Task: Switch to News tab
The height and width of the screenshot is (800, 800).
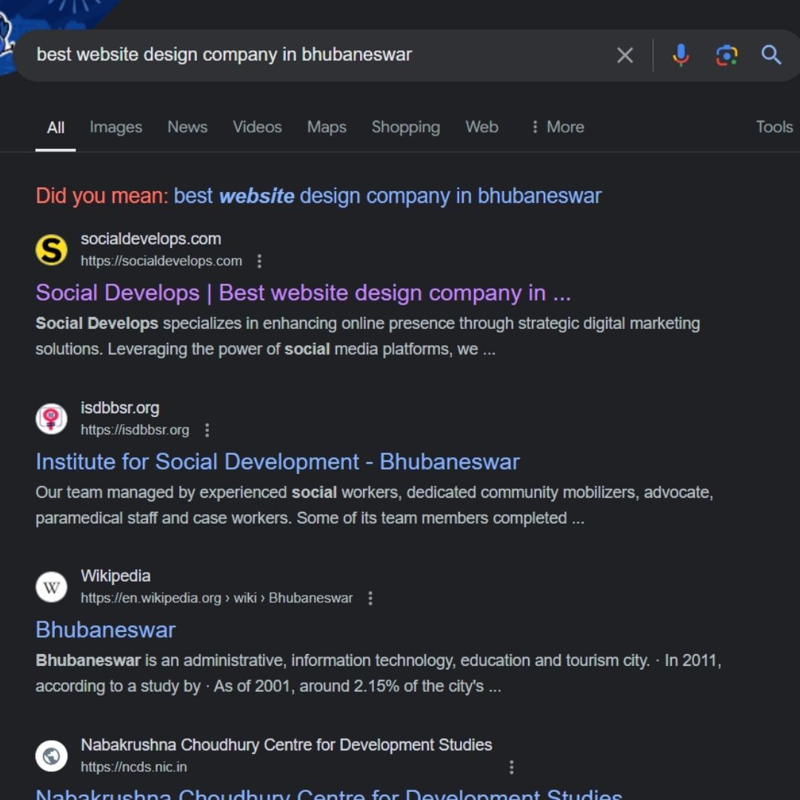Action: (x=187, y=127)
